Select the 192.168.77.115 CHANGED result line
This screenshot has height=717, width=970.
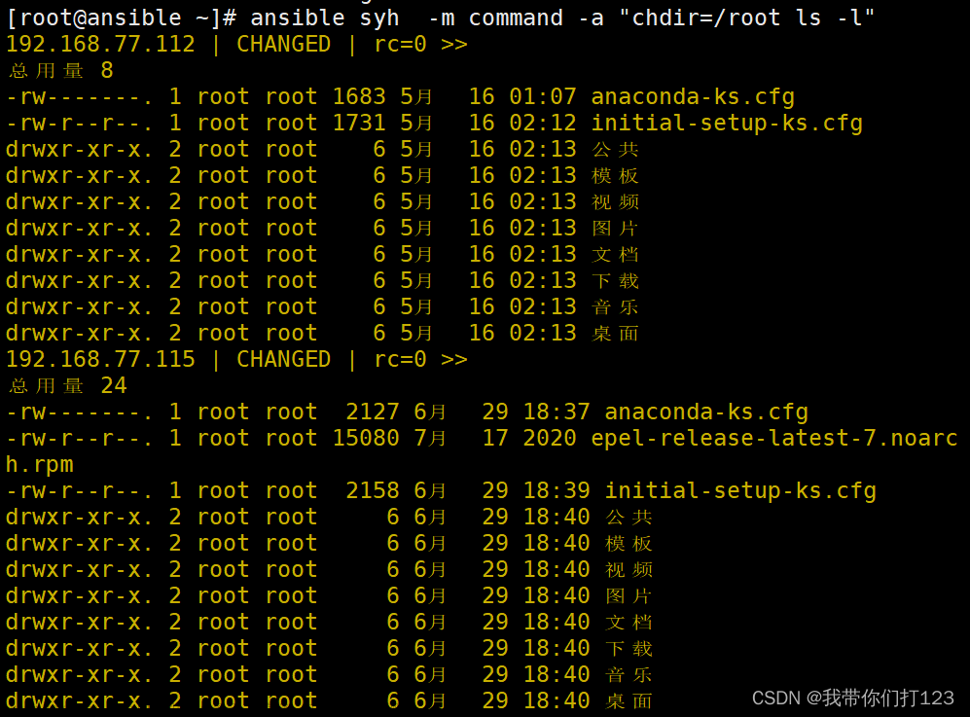point(236,359)
